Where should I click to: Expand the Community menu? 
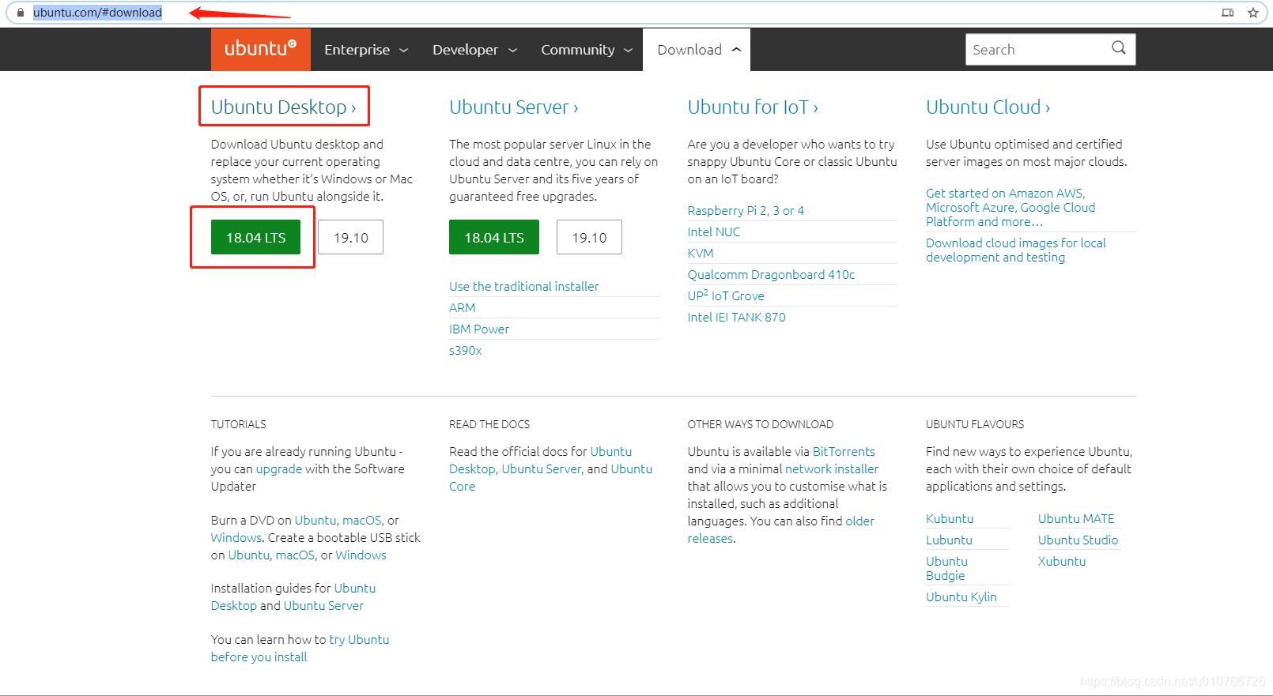[587, 50]
